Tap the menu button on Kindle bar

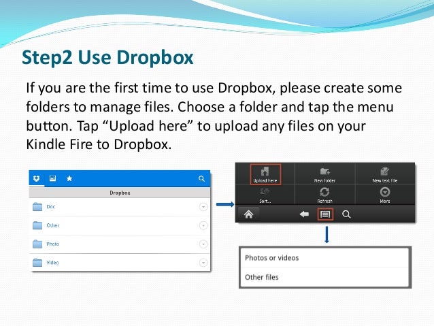tap(325, 214)
